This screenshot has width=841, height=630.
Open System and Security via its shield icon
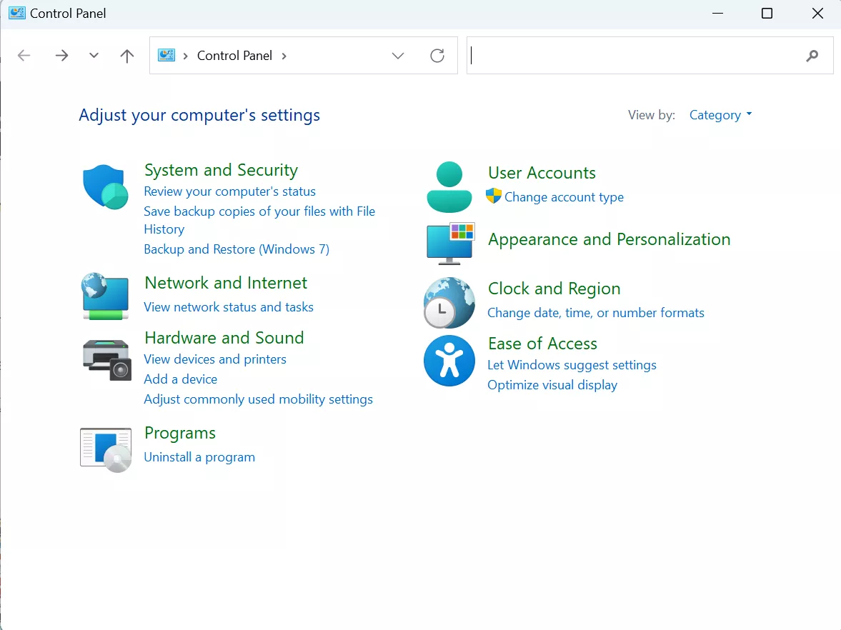[105, 186]
